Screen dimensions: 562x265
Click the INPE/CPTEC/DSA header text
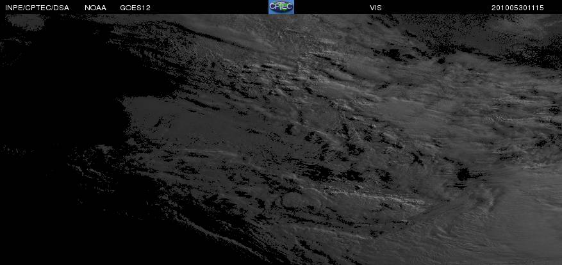(37, 8)
